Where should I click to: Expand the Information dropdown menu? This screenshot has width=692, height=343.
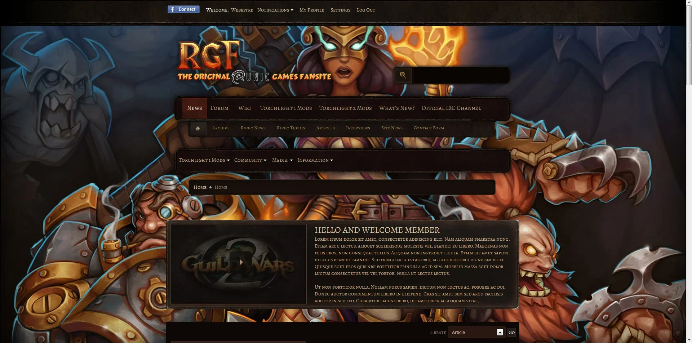tap(315, 160)
